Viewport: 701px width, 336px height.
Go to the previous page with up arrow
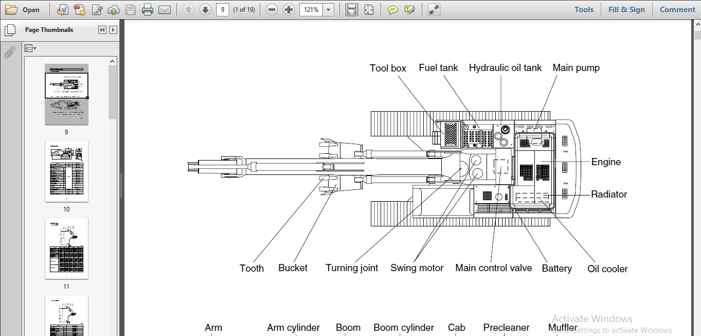coord(189,9)
